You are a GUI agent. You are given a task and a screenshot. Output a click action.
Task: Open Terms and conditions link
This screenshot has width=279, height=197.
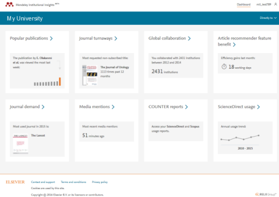pos(73,182)
